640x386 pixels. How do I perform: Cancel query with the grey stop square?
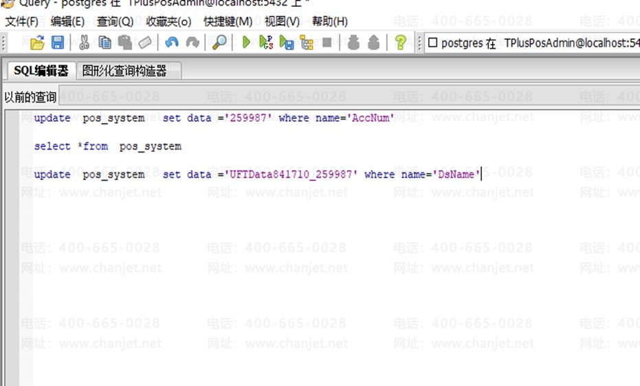coord(327,43)
